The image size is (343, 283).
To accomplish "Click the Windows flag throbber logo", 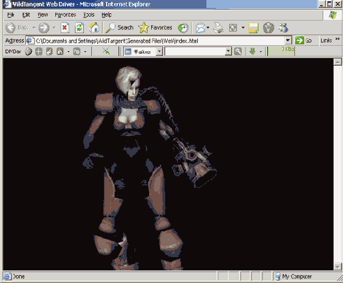I will [x=332, y=15].
